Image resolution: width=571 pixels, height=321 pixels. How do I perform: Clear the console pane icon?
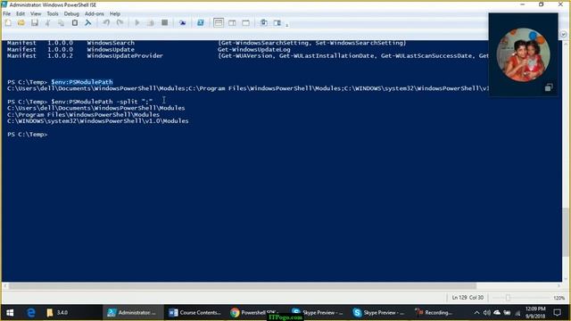[87, 23]
